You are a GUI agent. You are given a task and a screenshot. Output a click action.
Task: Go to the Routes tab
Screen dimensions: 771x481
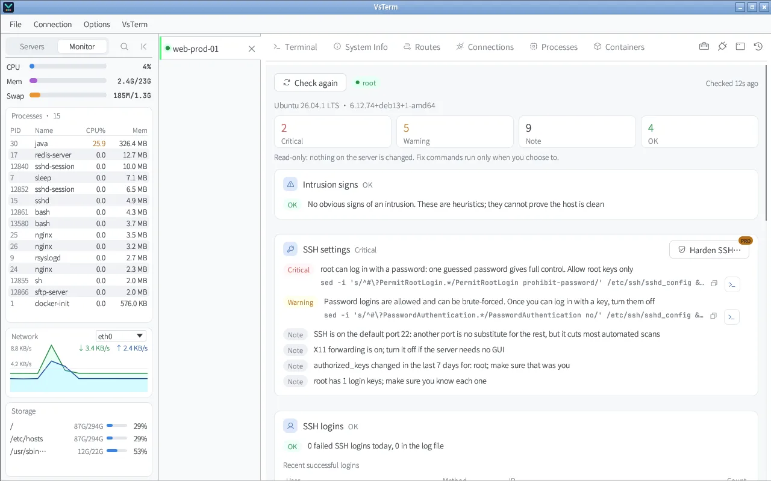point(422,47)
